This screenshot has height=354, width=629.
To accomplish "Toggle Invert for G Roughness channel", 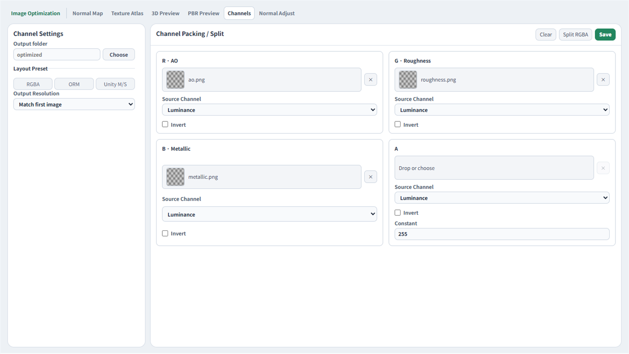I will [x=397, y=125].
